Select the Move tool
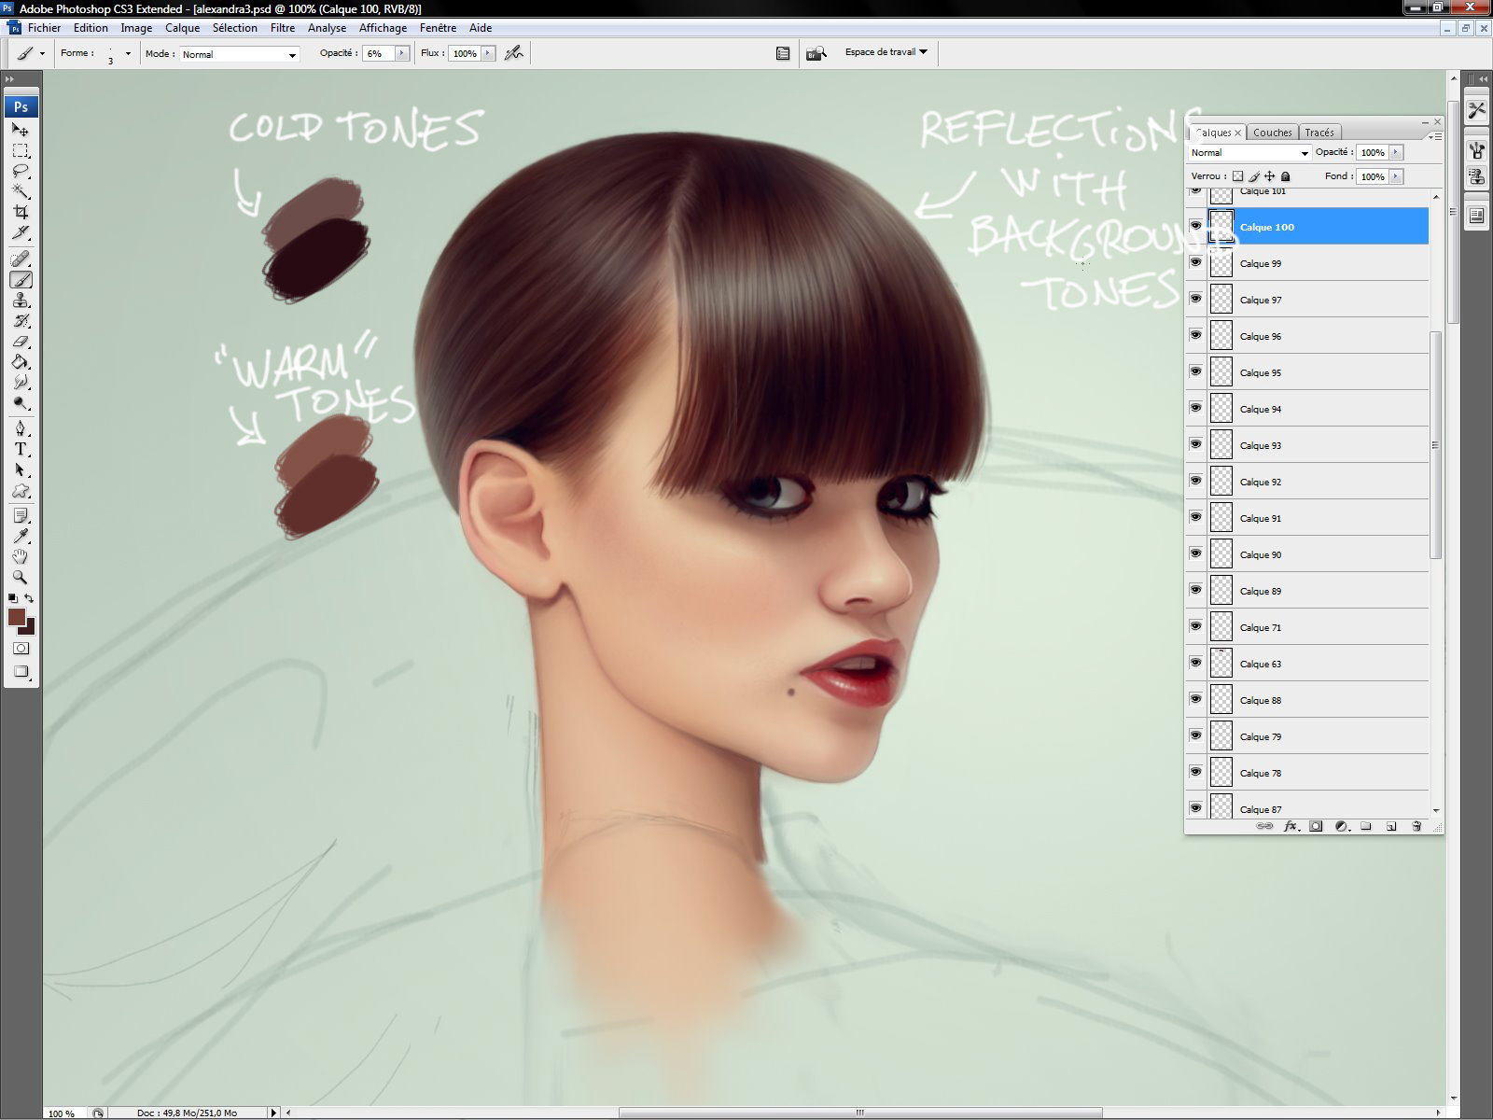Viewport: 1493px width, 1120px height. [21, 130]
